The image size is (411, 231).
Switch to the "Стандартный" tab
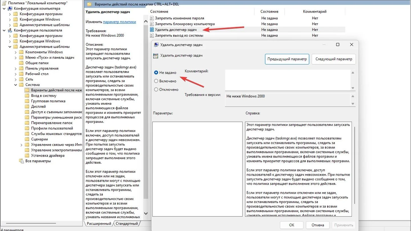coord(126,224)
